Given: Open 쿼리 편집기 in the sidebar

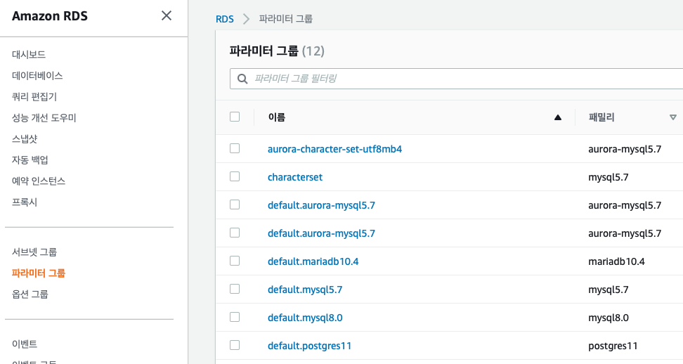Looking at the screenshot, I should coord(34,97).
